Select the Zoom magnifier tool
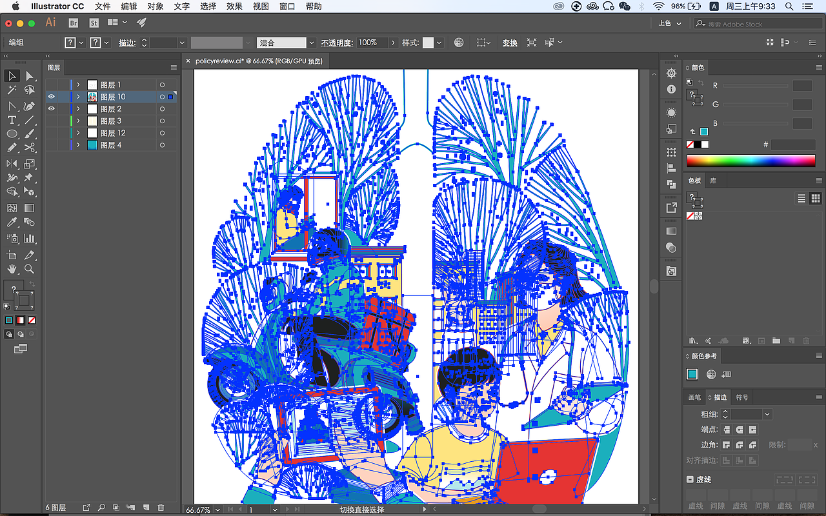 tap(29, 269)
